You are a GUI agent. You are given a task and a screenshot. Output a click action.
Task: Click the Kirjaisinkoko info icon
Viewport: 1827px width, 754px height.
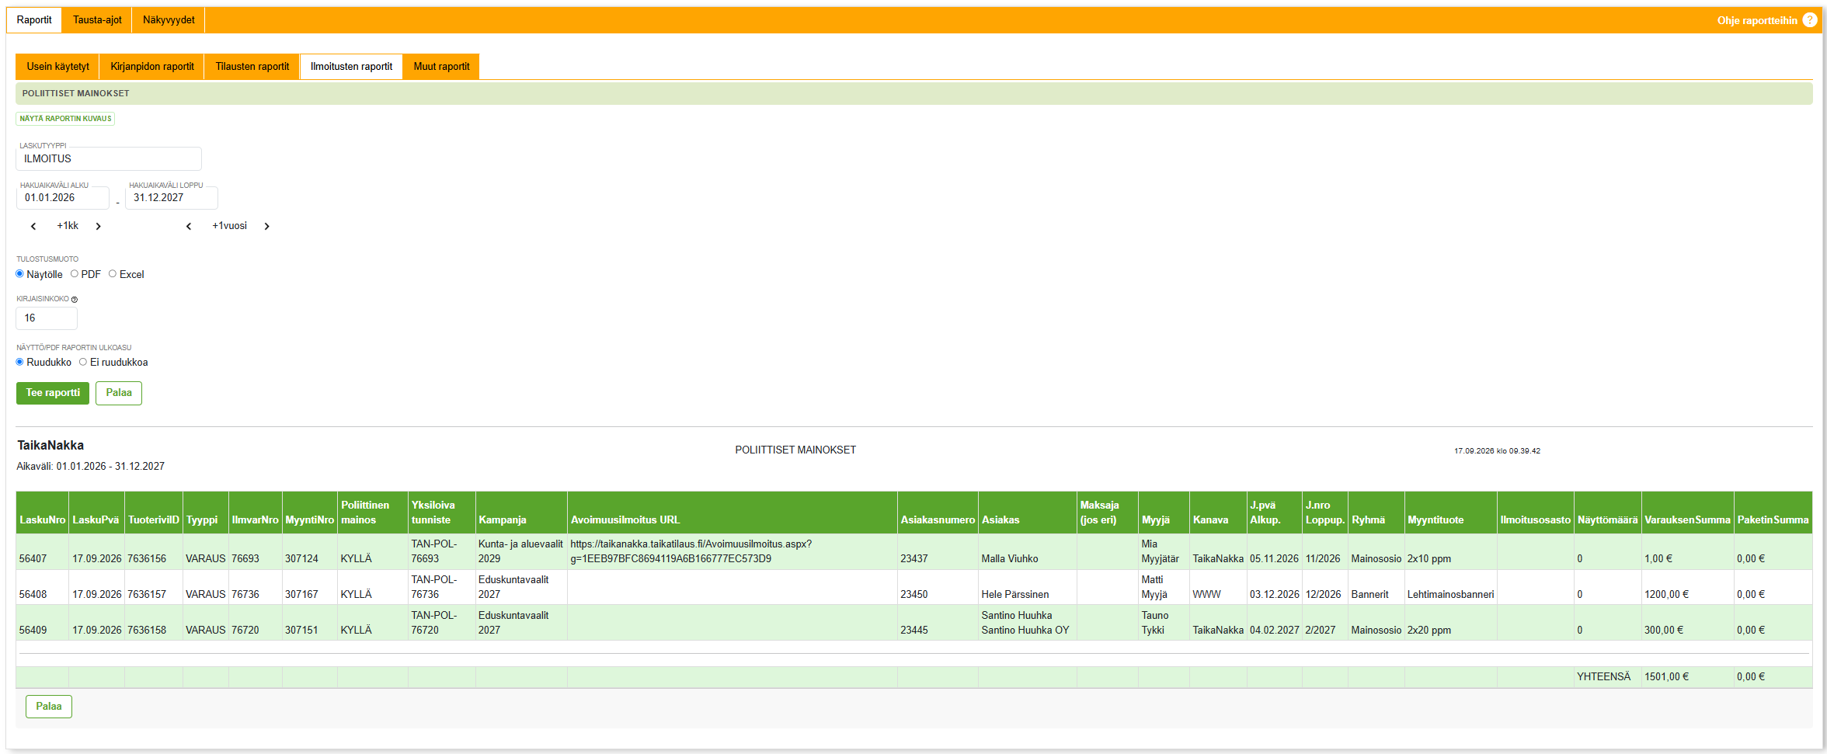point(75,299)
